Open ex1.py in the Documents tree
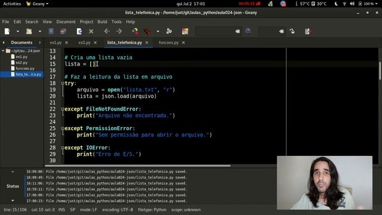The height and width of the screenshot is (215, 382). point(21,57)
